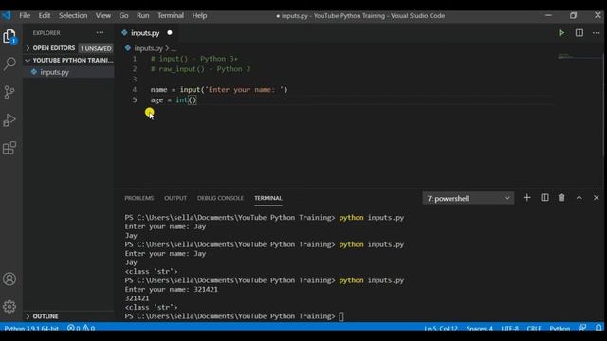607x341 pixels.
Task: Open the Edit menu
Action: (x=45, y=15)
